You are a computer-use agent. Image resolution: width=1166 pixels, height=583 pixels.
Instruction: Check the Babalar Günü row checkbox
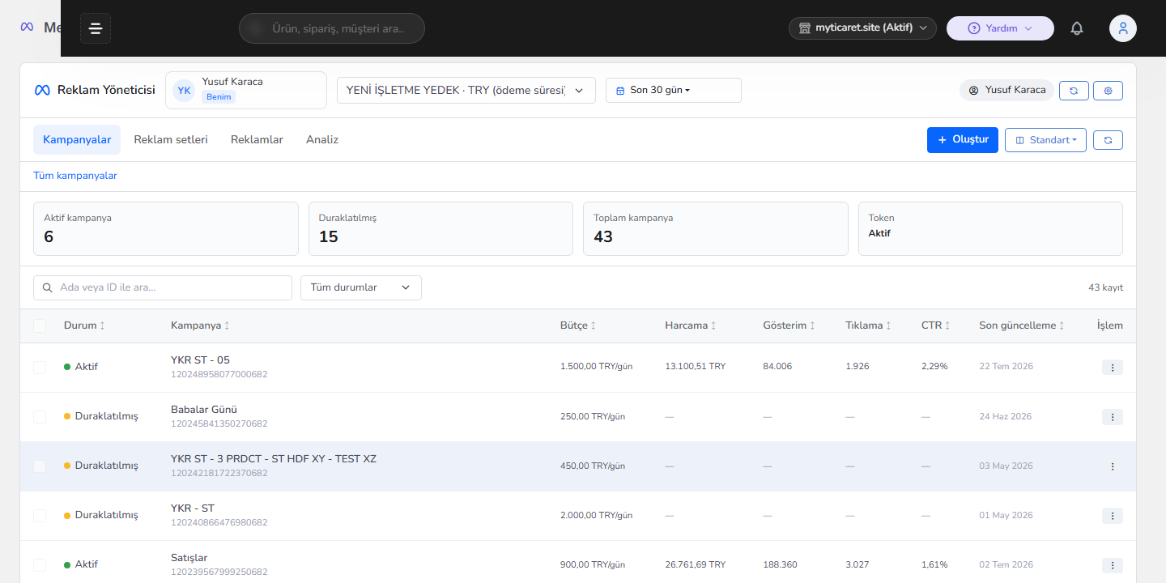pyautogui.click(x=40, y=417)
